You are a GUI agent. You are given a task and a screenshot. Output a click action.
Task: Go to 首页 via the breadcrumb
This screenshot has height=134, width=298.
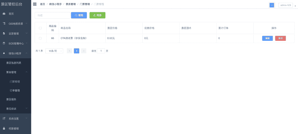tap(42, 4)
